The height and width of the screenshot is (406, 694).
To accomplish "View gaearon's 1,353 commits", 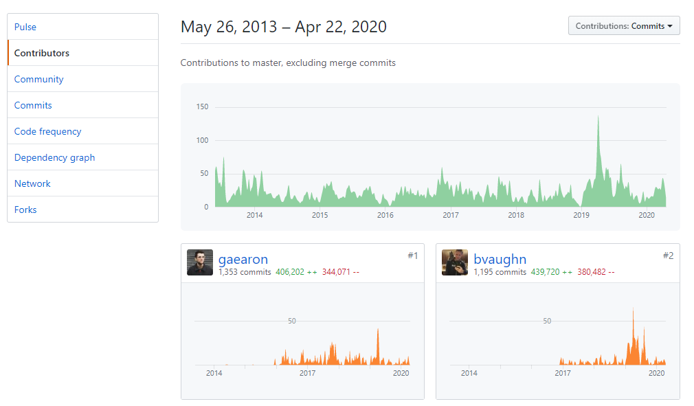I will pos(245,272).
